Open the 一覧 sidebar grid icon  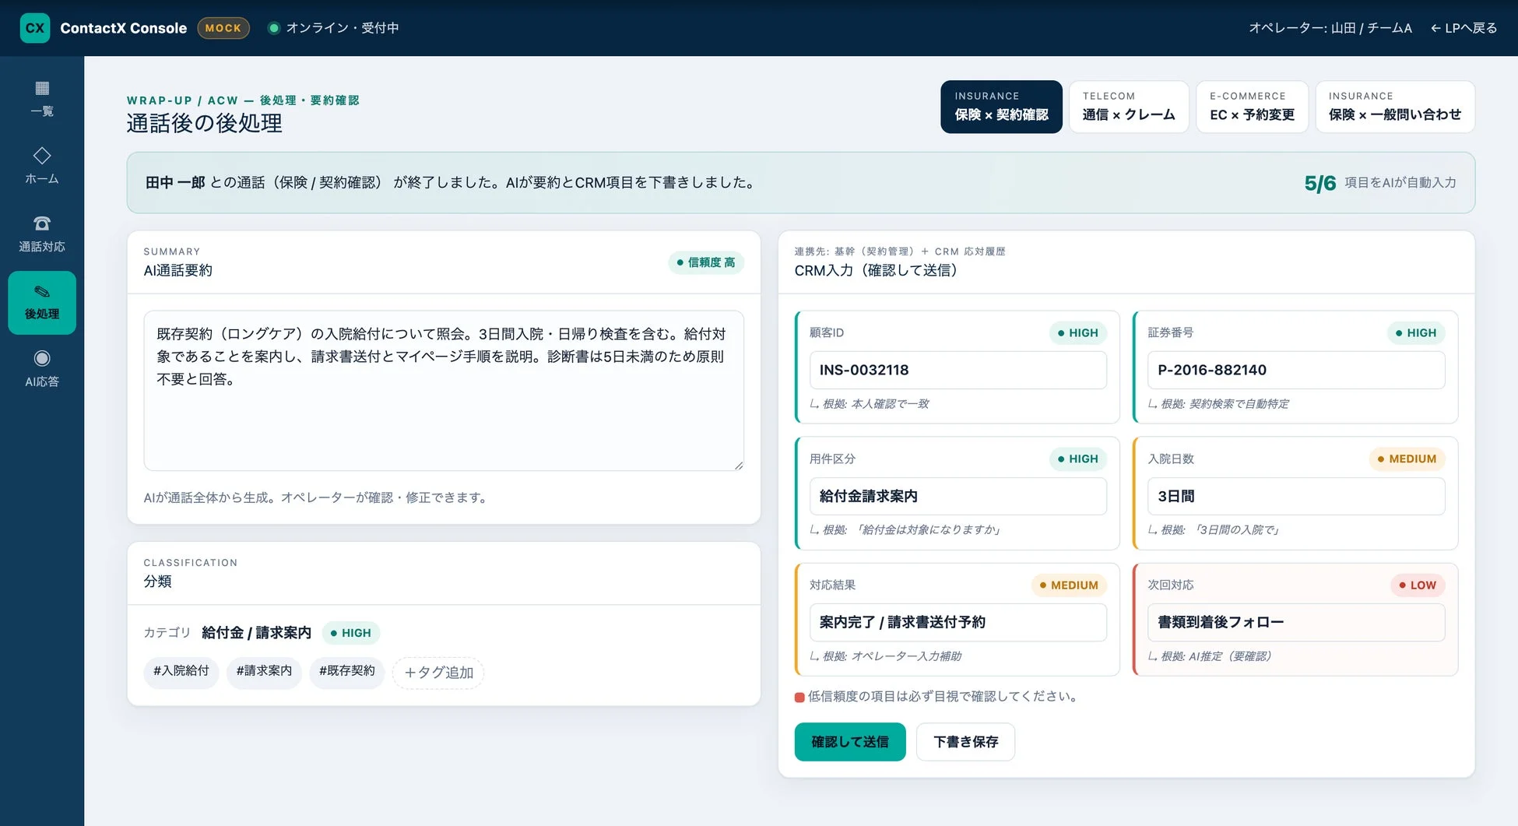pyautogui.click(x=42, y=88)
